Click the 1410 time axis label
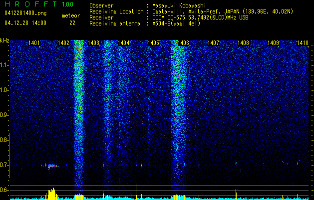This screenshot has width=314, height=200. coord(303,42)
